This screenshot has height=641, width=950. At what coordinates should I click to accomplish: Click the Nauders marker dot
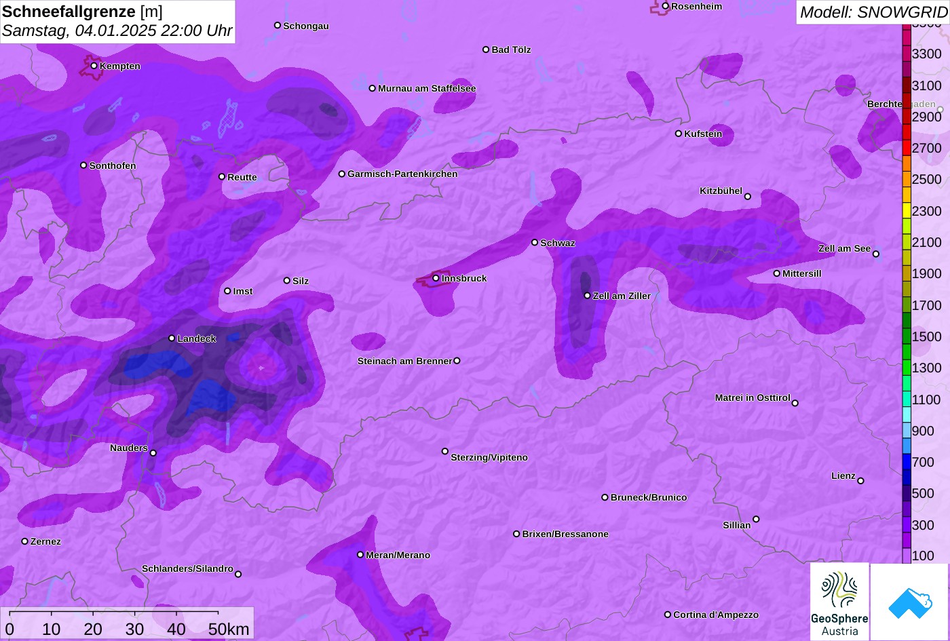coord(153,453)
